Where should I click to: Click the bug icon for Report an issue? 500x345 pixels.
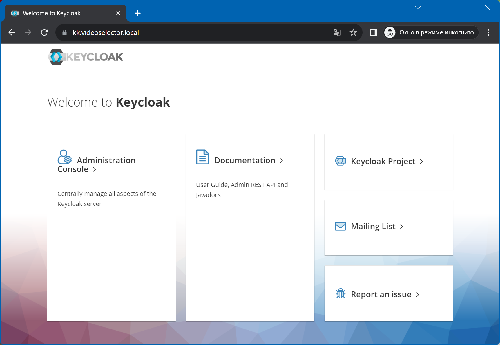[340, 293]
